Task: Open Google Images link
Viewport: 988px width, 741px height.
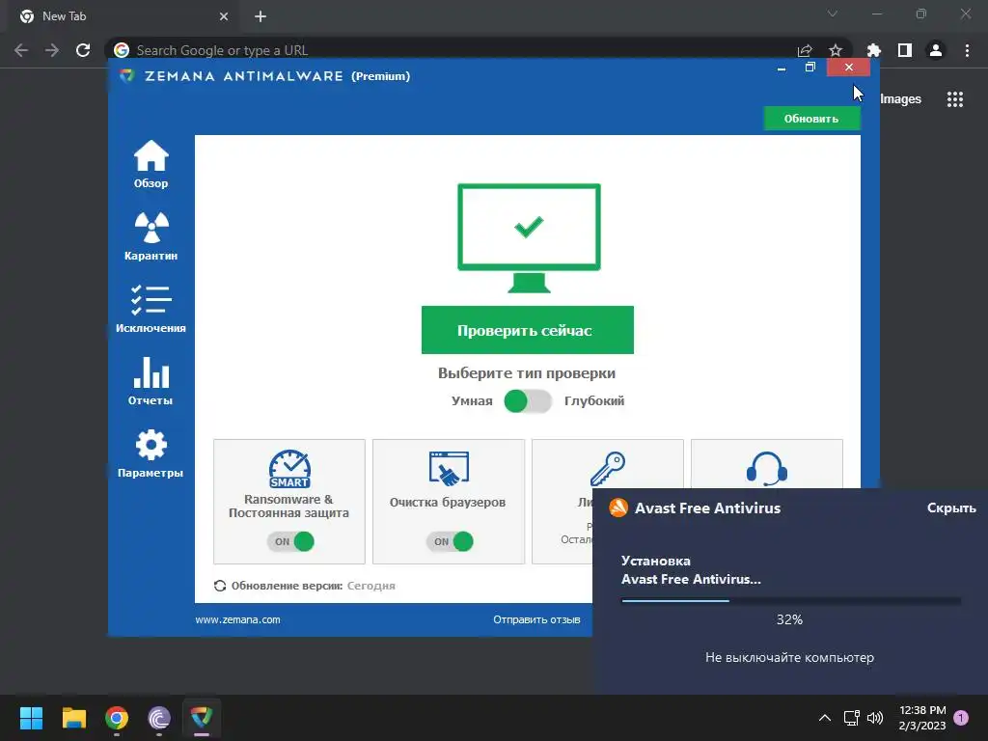Action: click(x=900, y=99)
